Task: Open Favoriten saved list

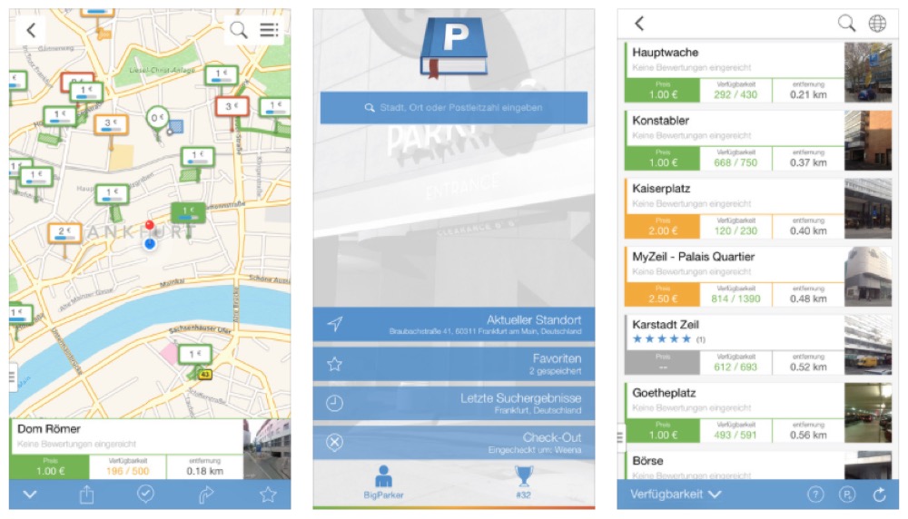Action: (x=453, y=364)
